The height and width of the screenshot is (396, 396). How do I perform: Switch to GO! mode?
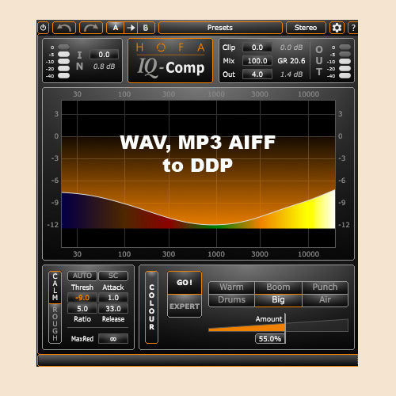(185, 283)
